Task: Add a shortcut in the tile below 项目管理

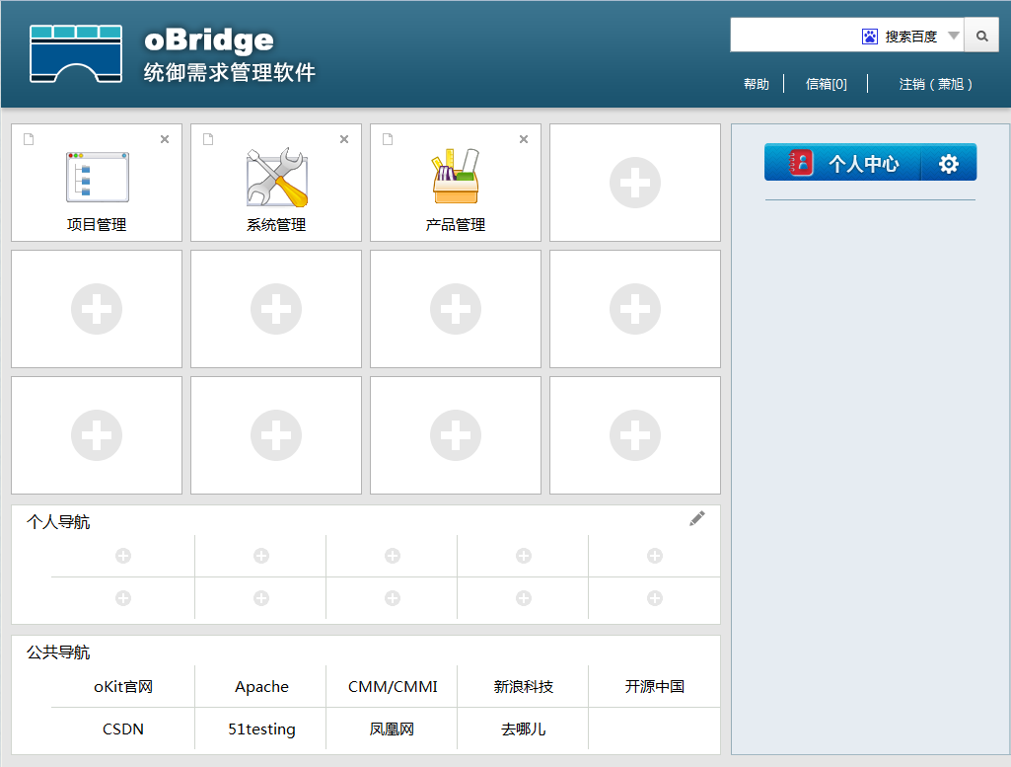Action: (97, 309)
